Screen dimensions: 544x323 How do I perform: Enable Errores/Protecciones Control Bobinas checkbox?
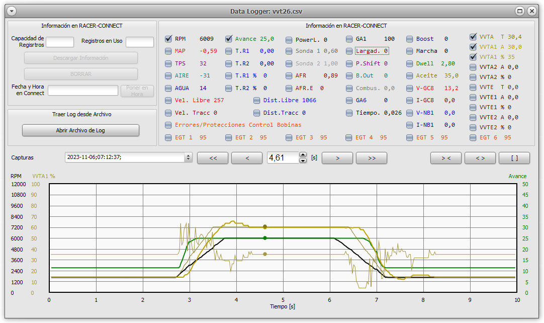(168, 125)
